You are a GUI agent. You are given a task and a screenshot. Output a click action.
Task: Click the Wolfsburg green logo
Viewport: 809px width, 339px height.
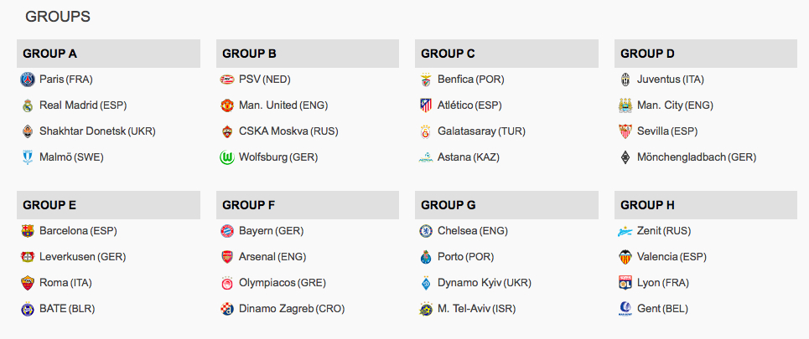[x=227, y=157]
